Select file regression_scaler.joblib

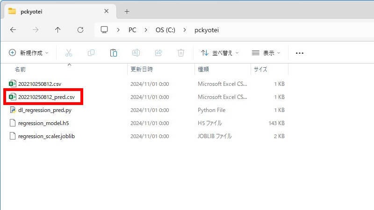click(x=46, y=136)
